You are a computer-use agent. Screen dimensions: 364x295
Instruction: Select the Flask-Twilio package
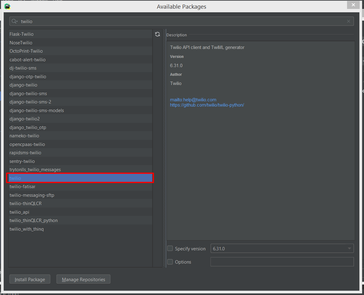[80, 34]
